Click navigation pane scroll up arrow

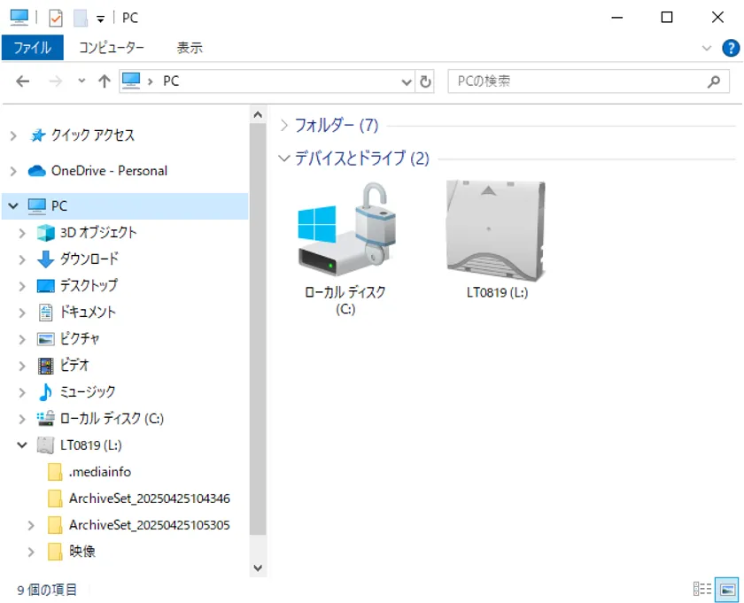tap(258, 114)
